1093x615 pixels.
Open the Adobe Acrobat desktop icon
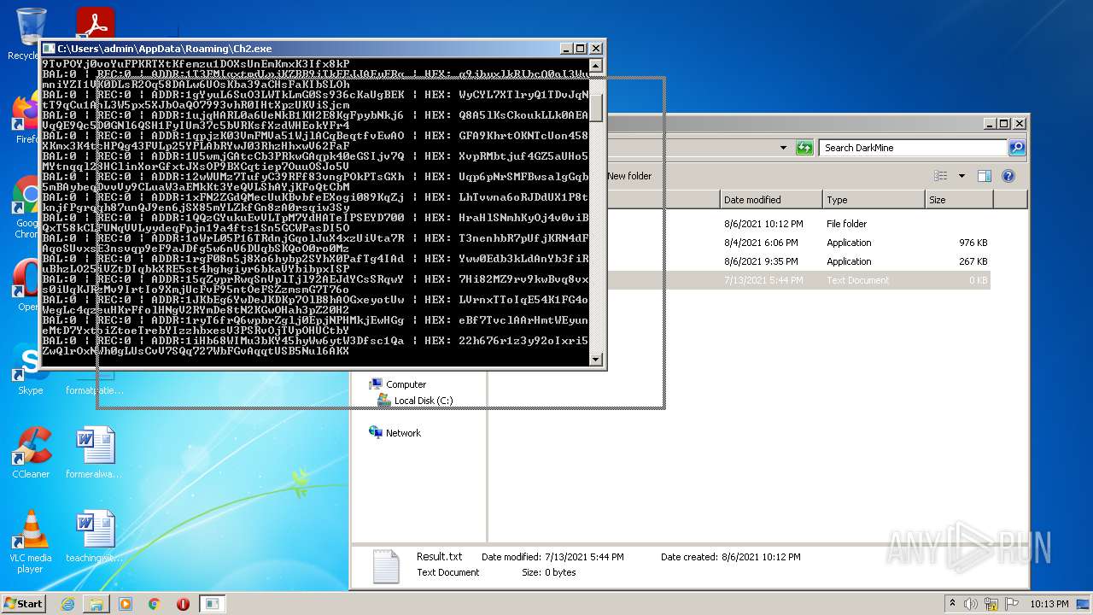click(95, 24)
